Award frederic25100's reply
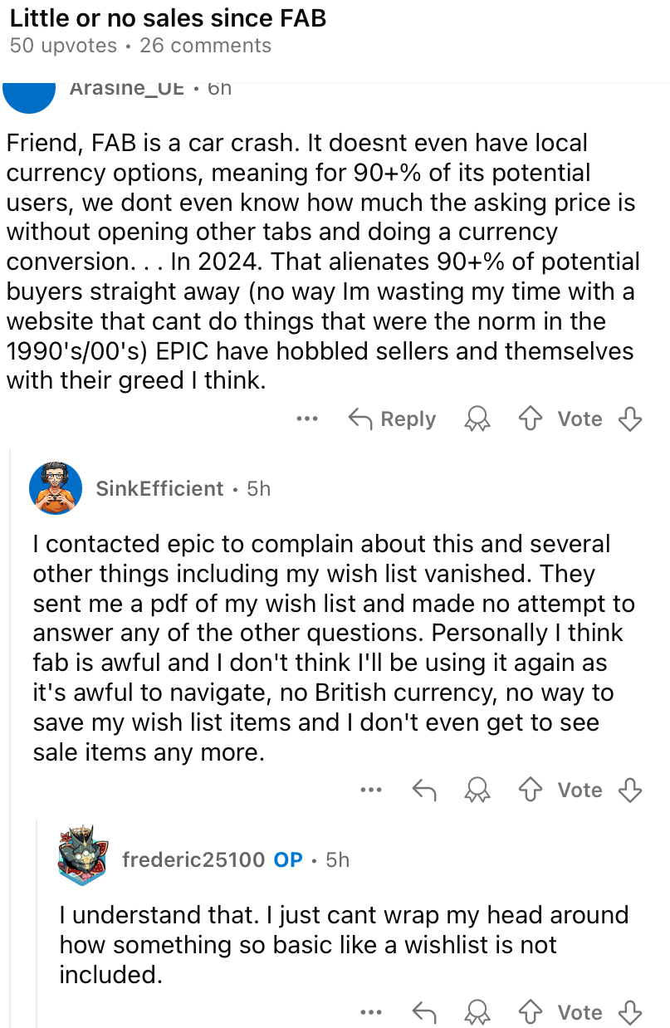 (x=477, y=1012)
